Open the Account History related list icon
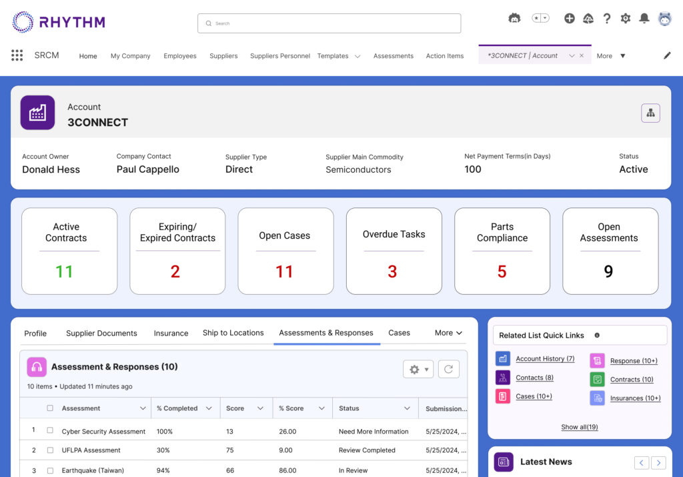683x477 pixels. (503, 359)
